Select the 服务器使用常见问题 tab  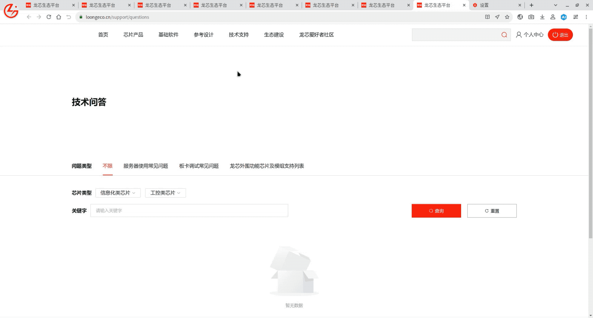point(146,166)
